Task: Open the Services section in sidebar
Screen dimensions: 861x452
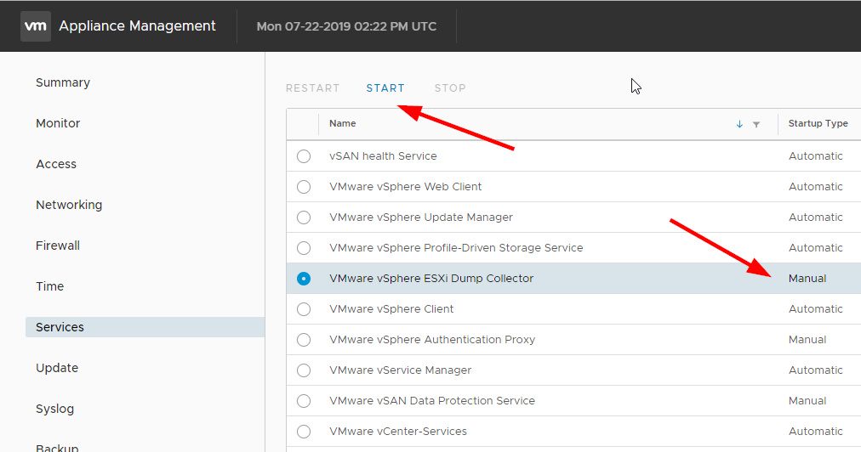Action: [x=145, y=327]
